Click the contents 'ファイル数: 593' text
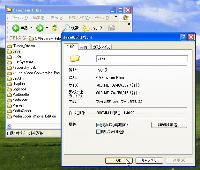 click(x=107, y=102)
